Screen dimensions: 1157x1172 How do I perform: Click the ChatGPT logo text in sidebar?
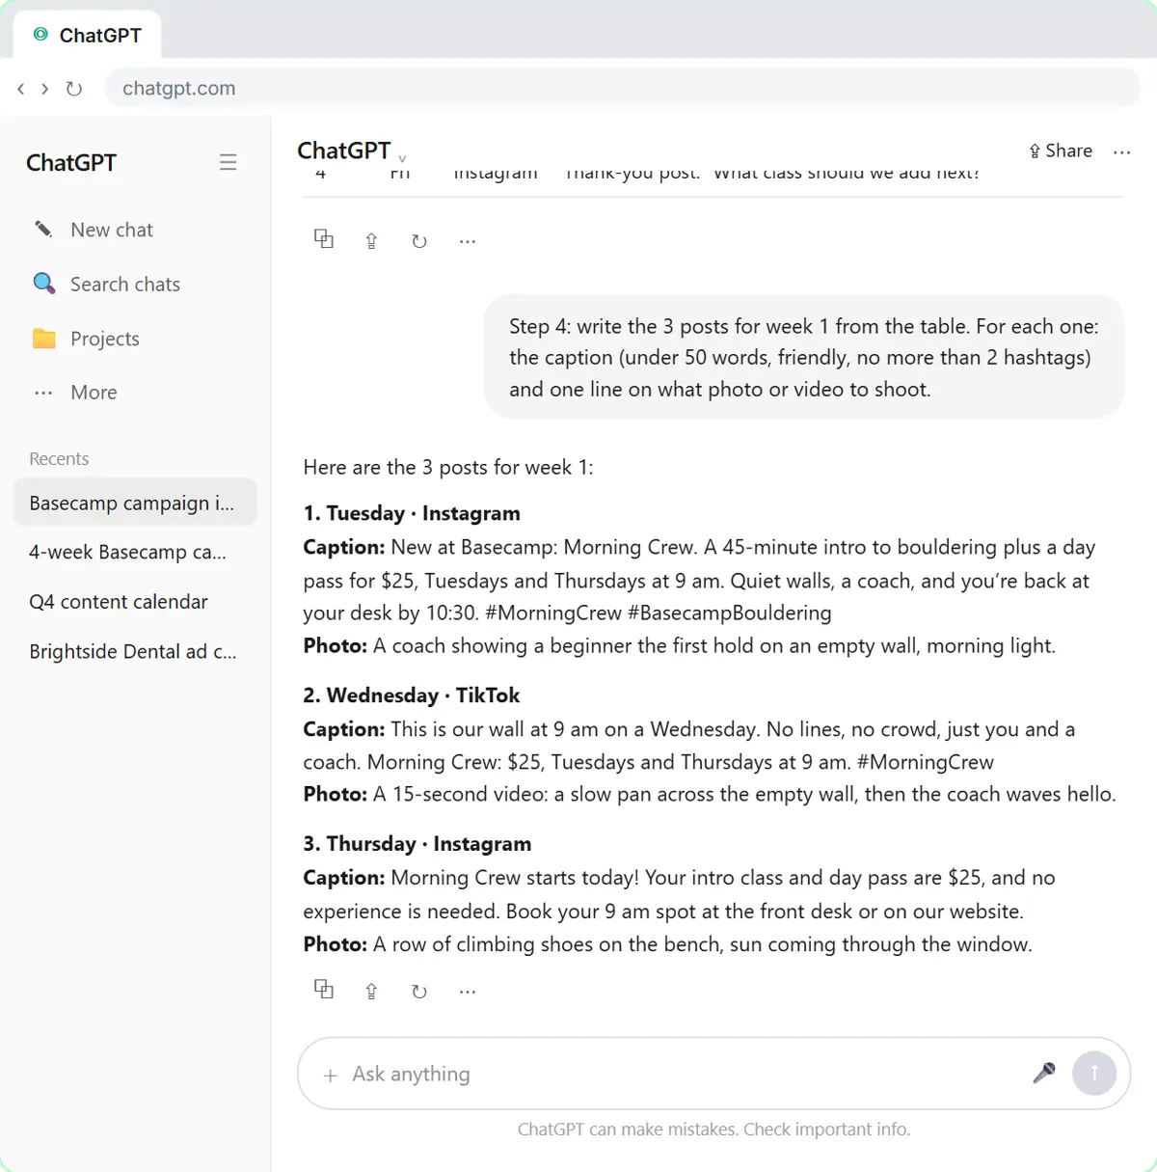click(71, 162)
